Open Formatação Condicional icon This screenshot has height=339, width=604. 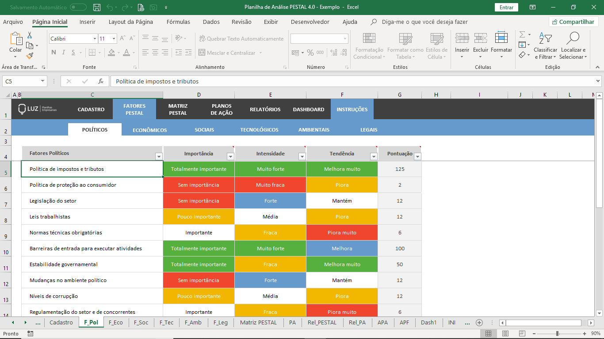[x=369, y=38]
